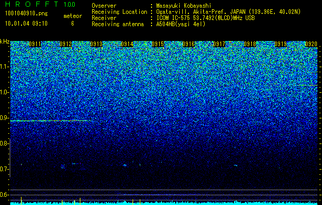Click the 'Receiving antenna' label
322x205 pixels.
click(118, 24)
